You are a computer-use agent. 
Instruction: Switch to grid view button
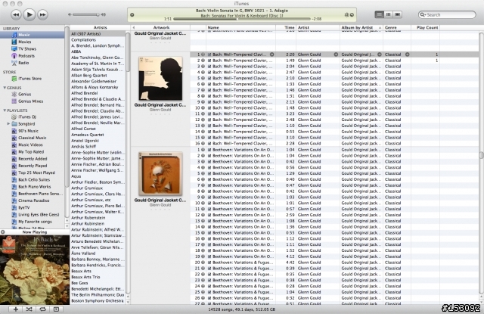pos(388,14)
